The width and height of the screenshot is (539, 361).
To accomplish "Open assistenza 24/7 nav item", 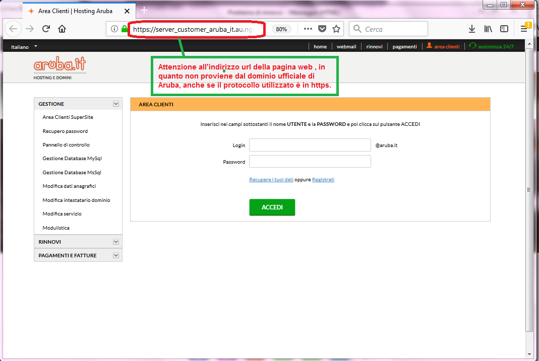I will (x=492, y=46).
